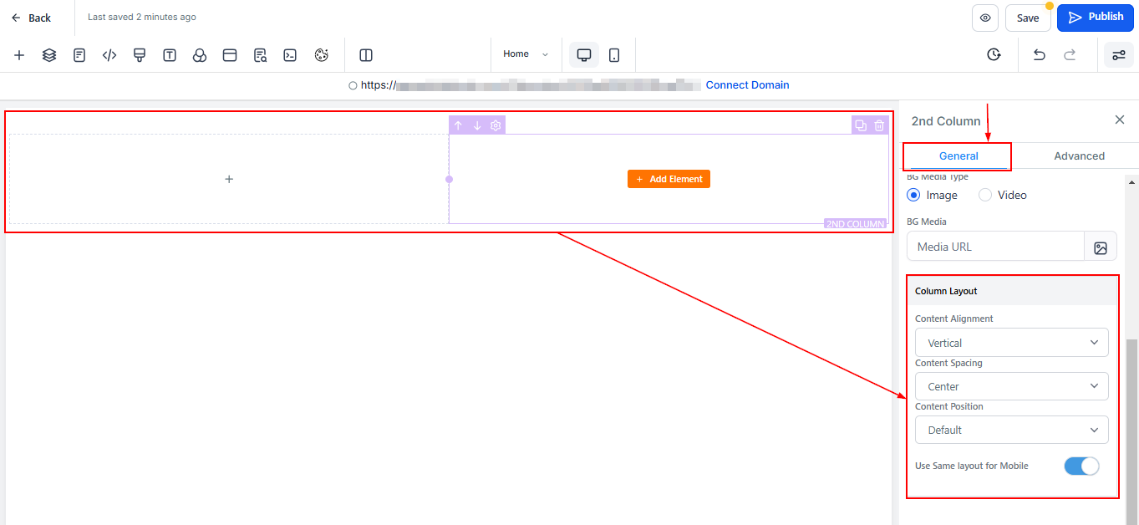The image size is (1139, 525).
Task: Click the Connect Domain link
Action: tap(747, 85)
